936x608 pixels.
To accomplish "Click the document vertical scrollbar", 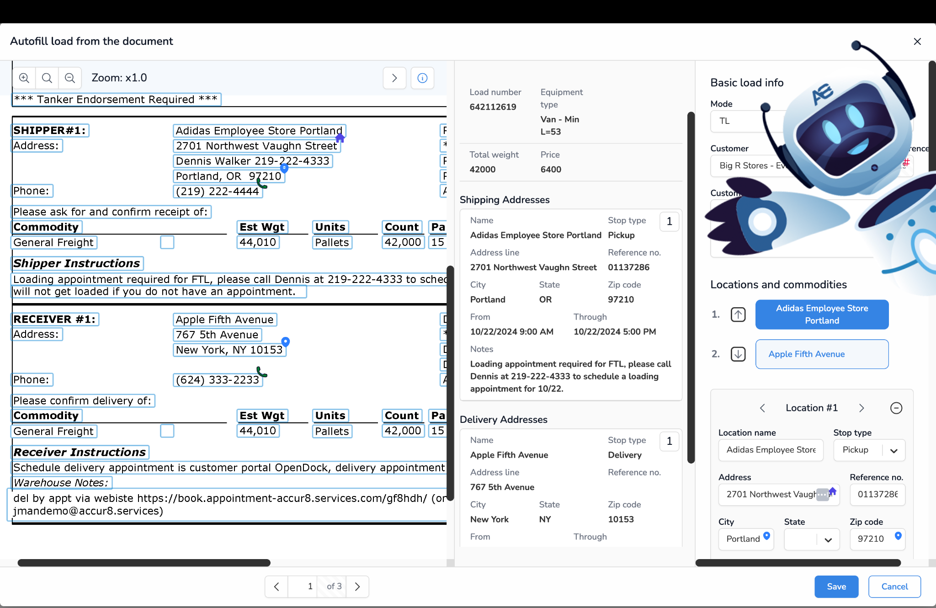I will (x=450, y=383).
